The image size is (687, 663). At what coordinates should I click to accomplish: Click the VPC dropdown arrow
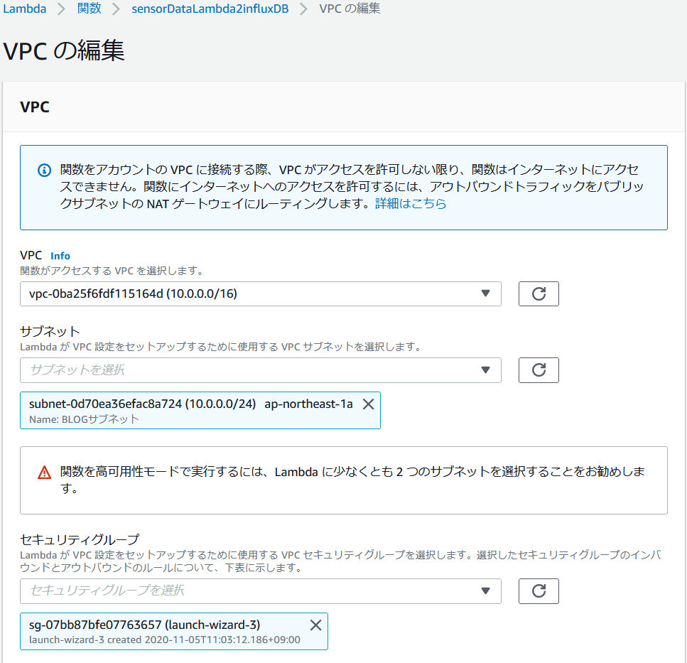(485, 293)
